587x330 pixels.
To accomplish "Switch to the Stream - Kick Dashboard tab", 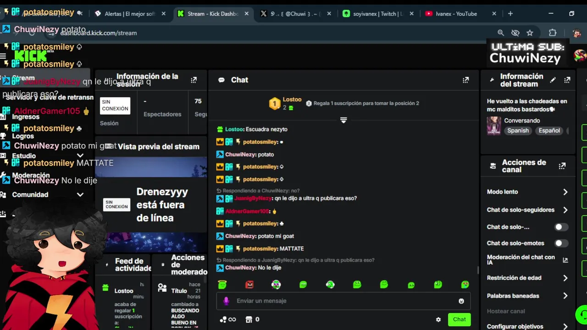I will [213, 14].
